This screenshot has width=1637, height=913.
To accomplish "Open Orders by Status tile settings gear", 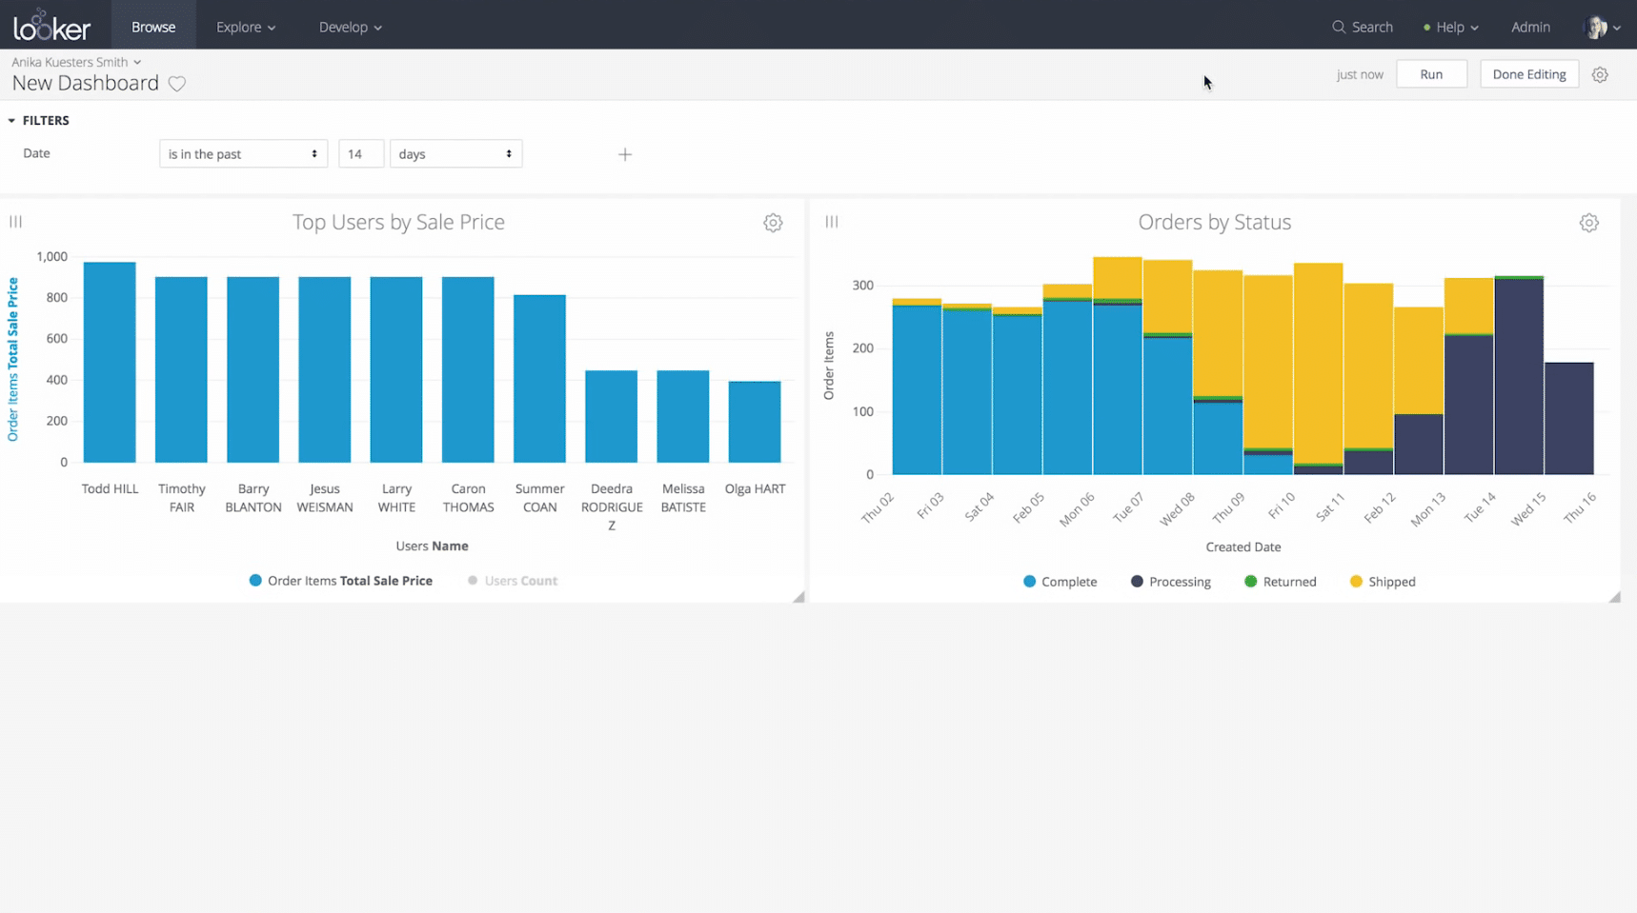I will (x=1588, y=223).
